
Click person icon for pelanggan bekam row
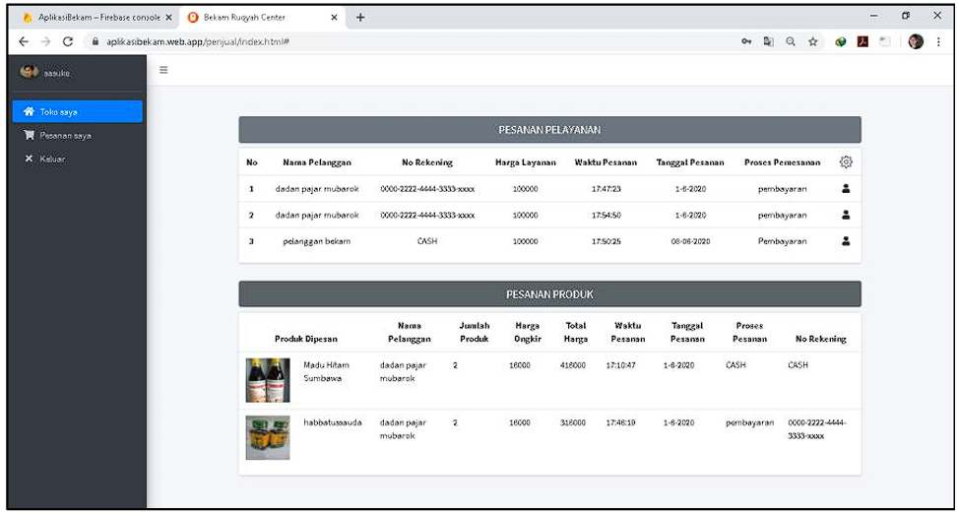845,241
